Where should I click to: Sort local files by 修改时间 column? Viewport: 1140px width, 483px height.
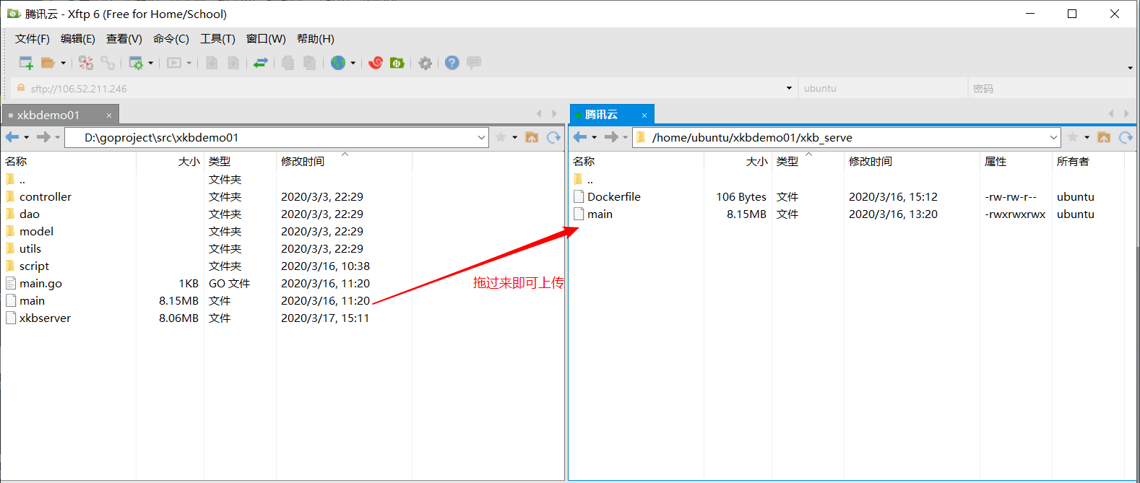(344, 161)
